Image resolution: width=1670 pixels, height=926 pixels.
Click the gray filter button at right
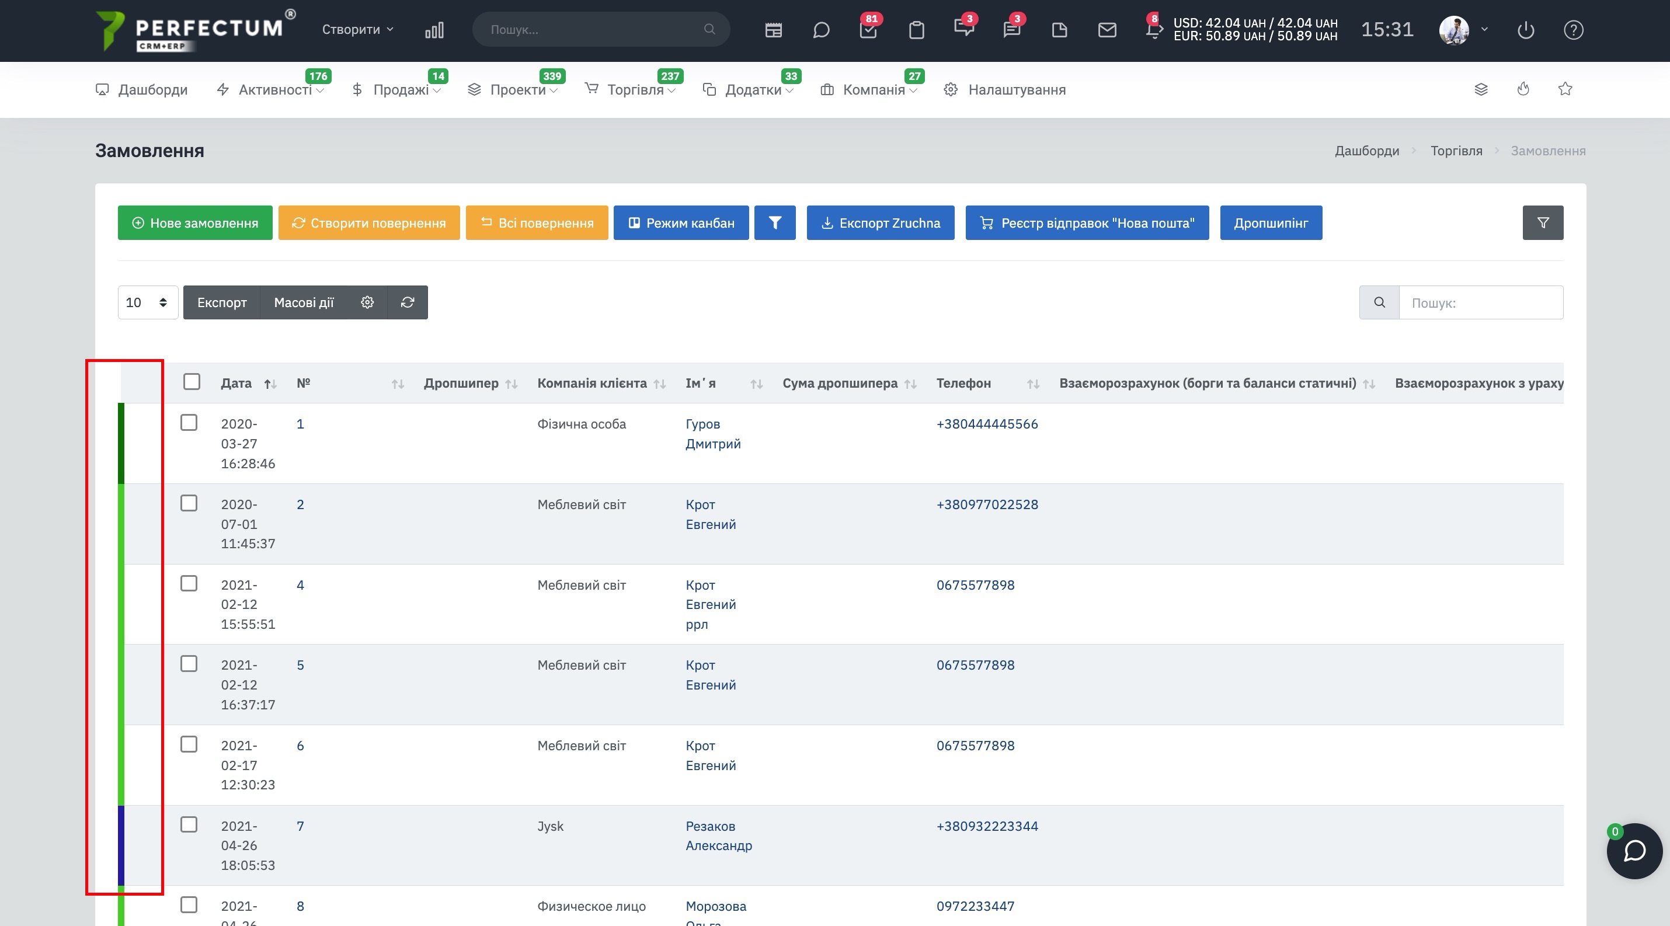coord(1543,223)
